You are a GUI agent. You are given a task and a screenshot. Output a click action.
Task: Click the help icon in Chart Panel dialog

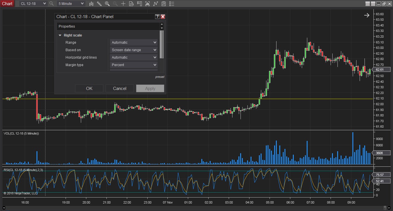tap(157, 17)
